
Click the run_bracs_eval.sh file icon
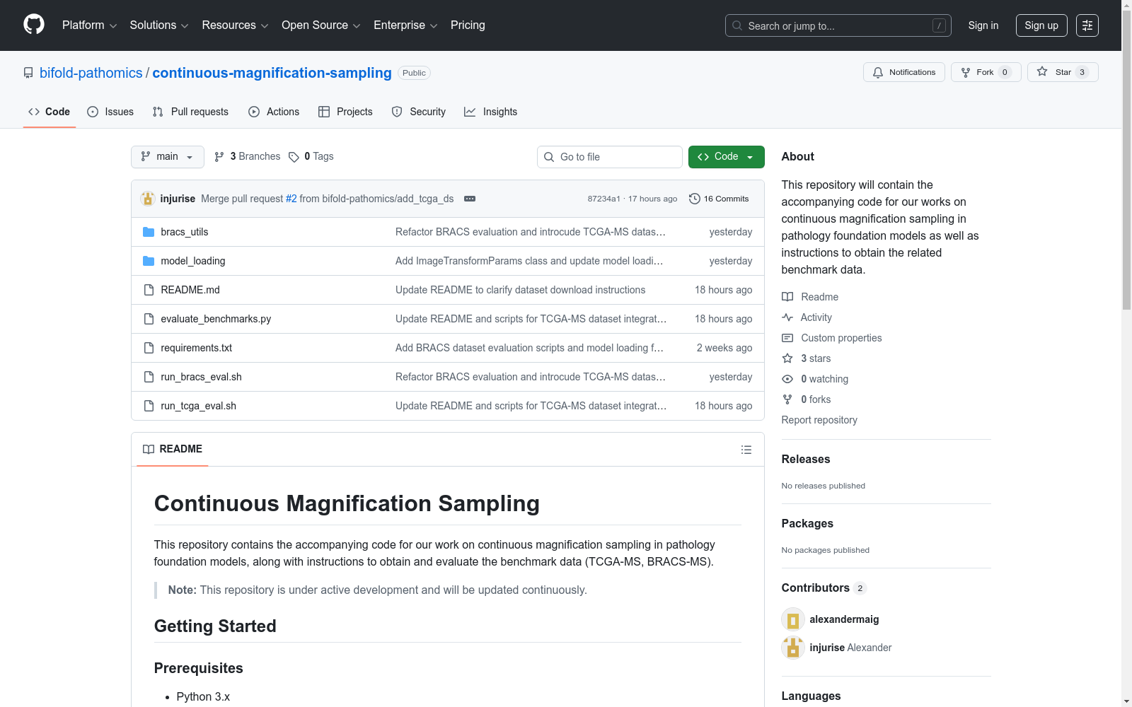pos(149,377)
